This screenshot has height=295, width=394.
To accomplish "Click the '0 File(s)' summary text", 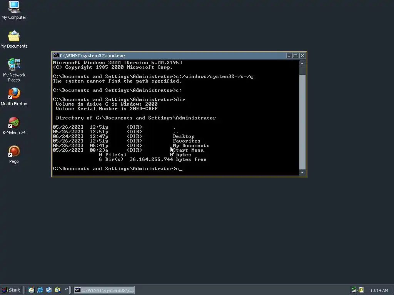I will pyautogui.click(x=113, y=155).
